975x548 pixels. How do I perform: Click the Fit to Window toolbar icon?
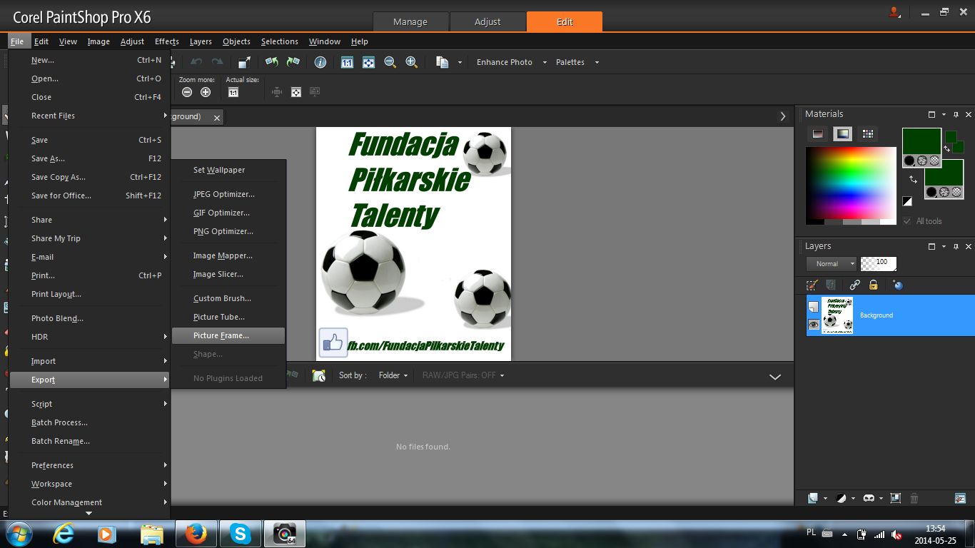tap(368, 62)
